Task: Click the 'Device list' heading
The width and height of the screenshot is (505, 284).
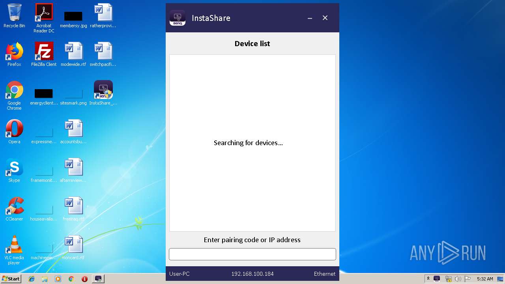Action: 252,43
